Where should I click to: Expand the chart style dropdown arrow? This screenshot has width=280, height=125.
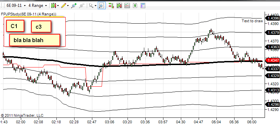point(58,6)
